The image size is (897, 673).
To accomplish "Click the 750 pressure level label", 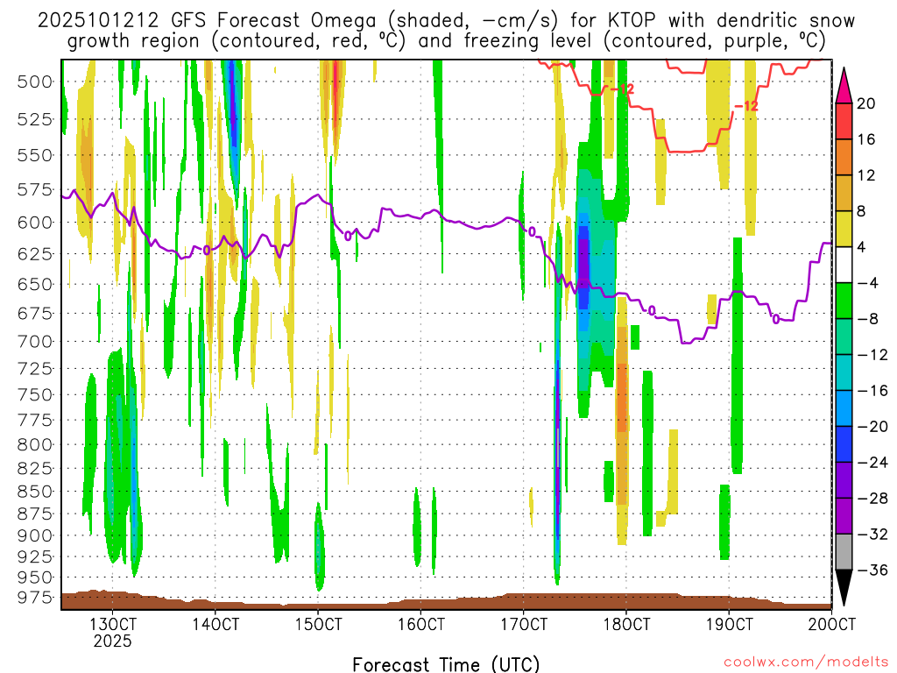I will [35, 395].
